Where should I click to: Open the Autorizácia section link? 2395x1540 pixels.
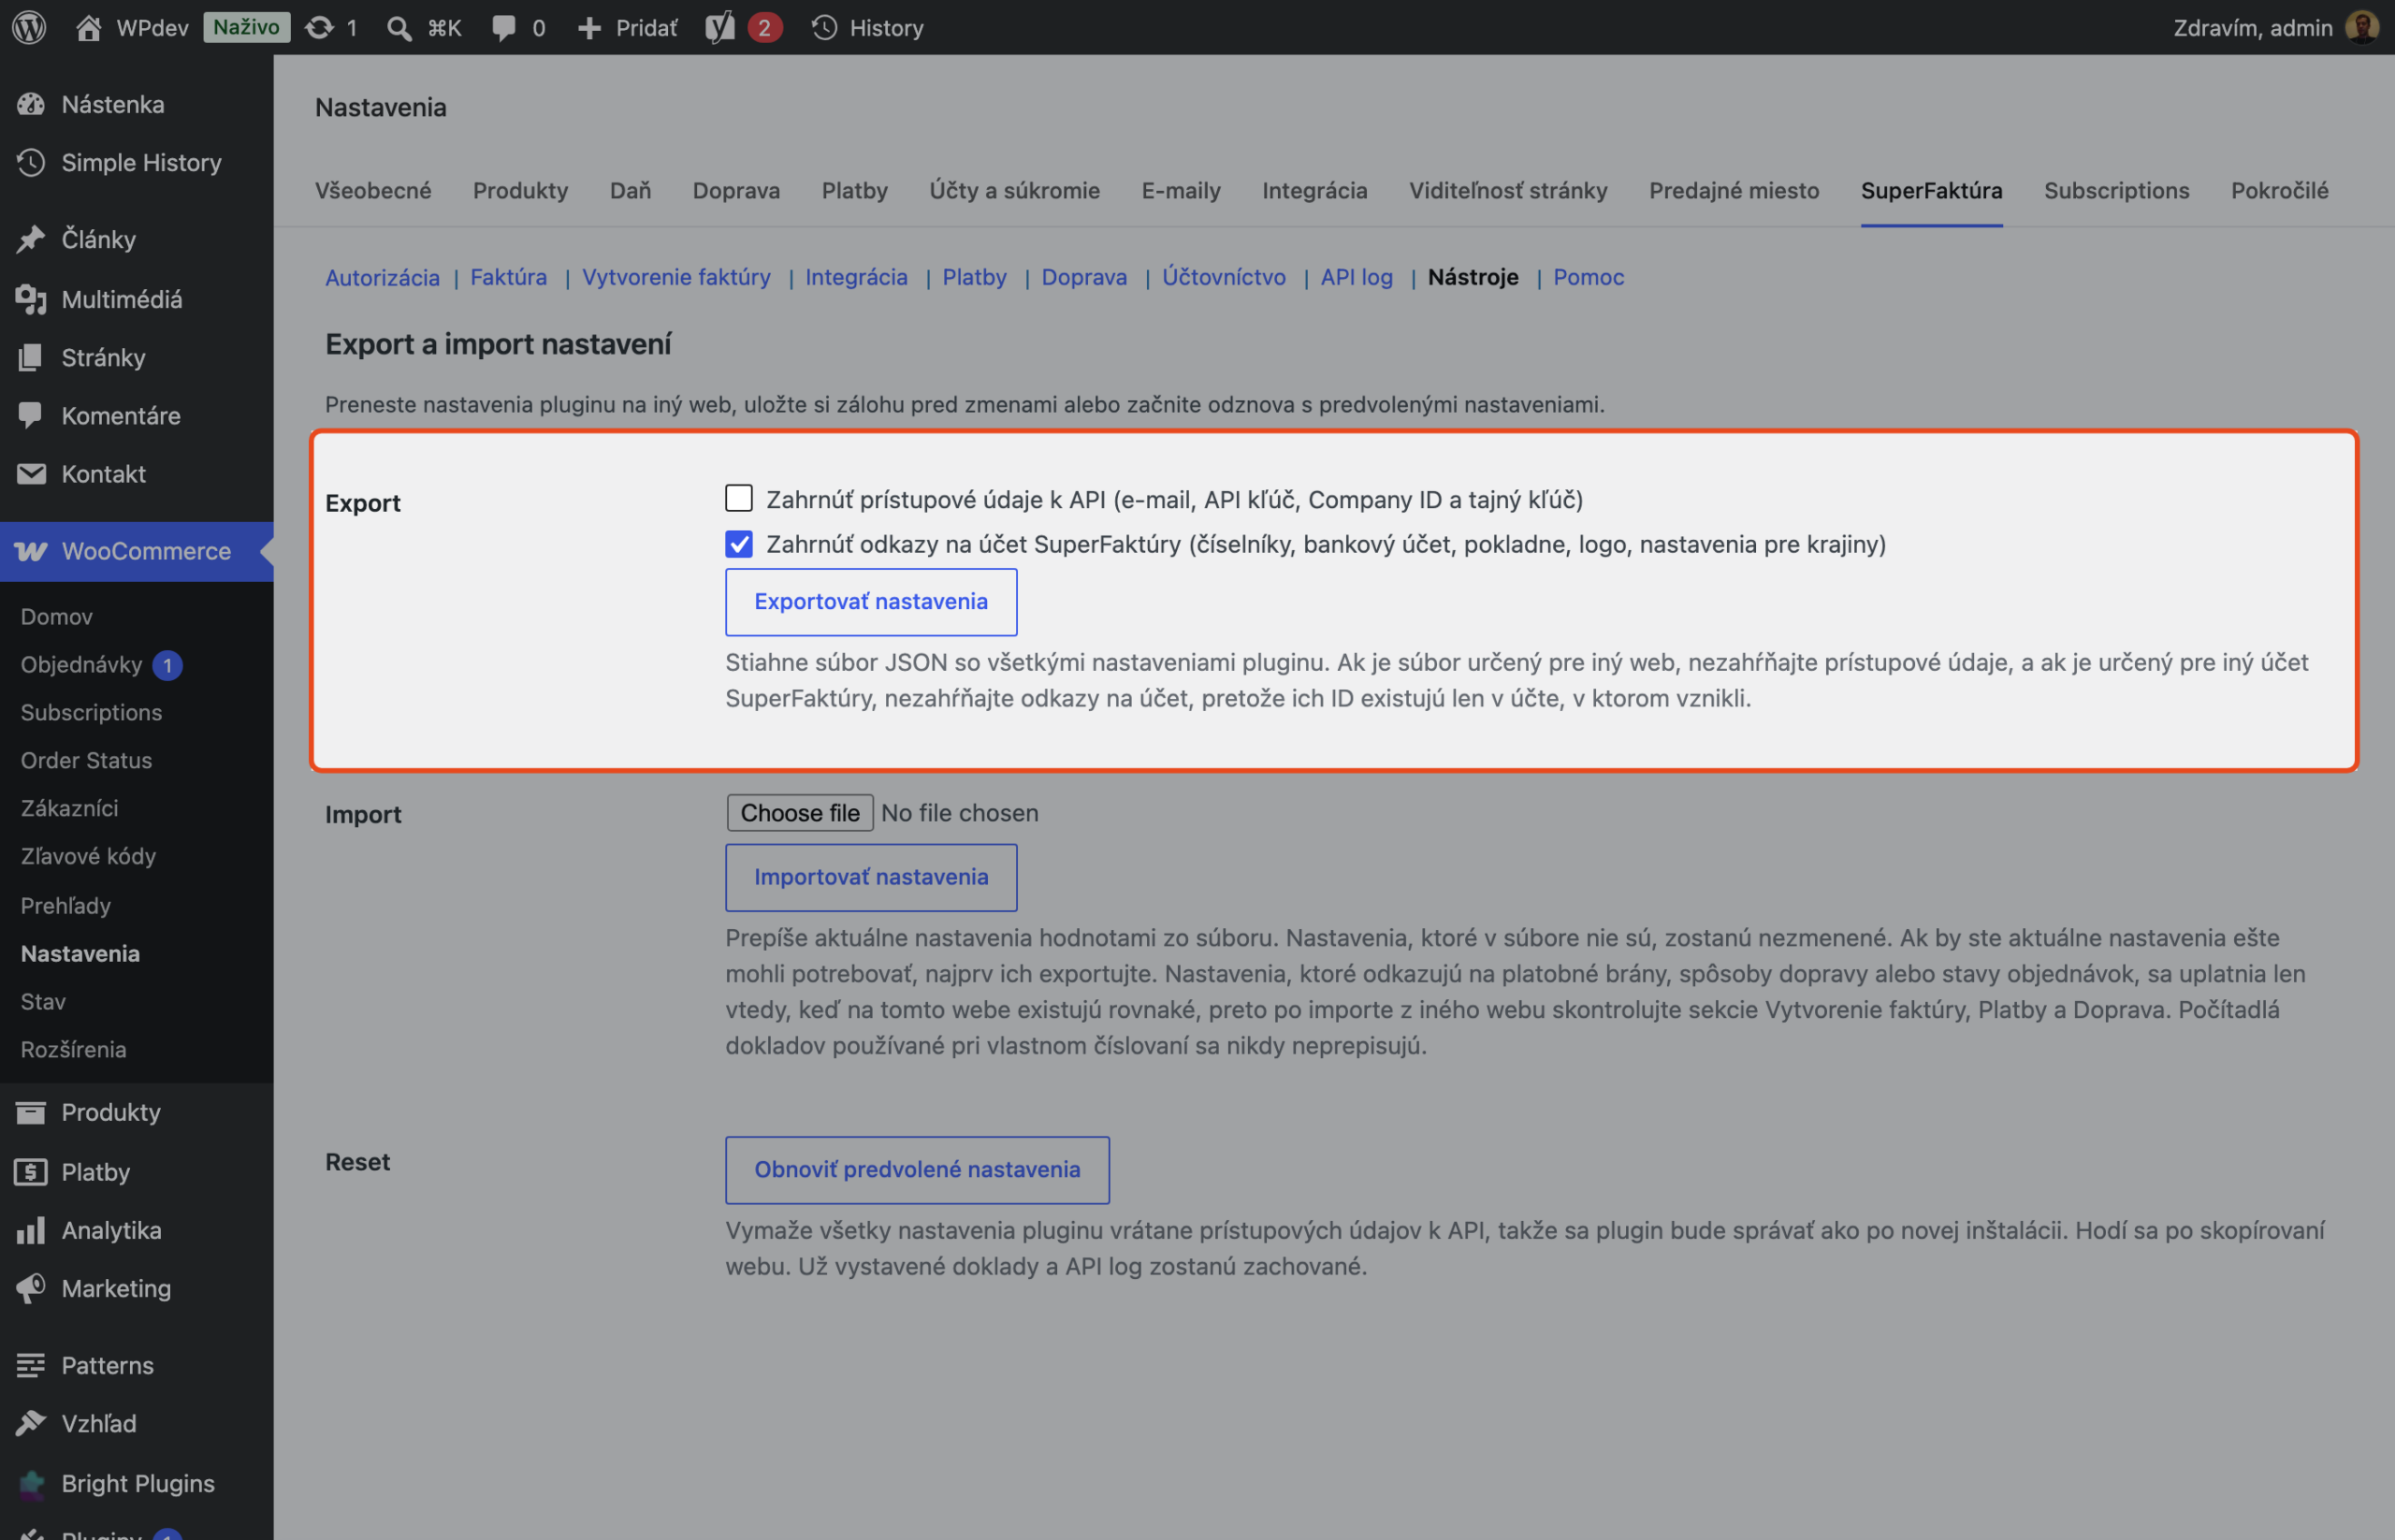point(382,277)
